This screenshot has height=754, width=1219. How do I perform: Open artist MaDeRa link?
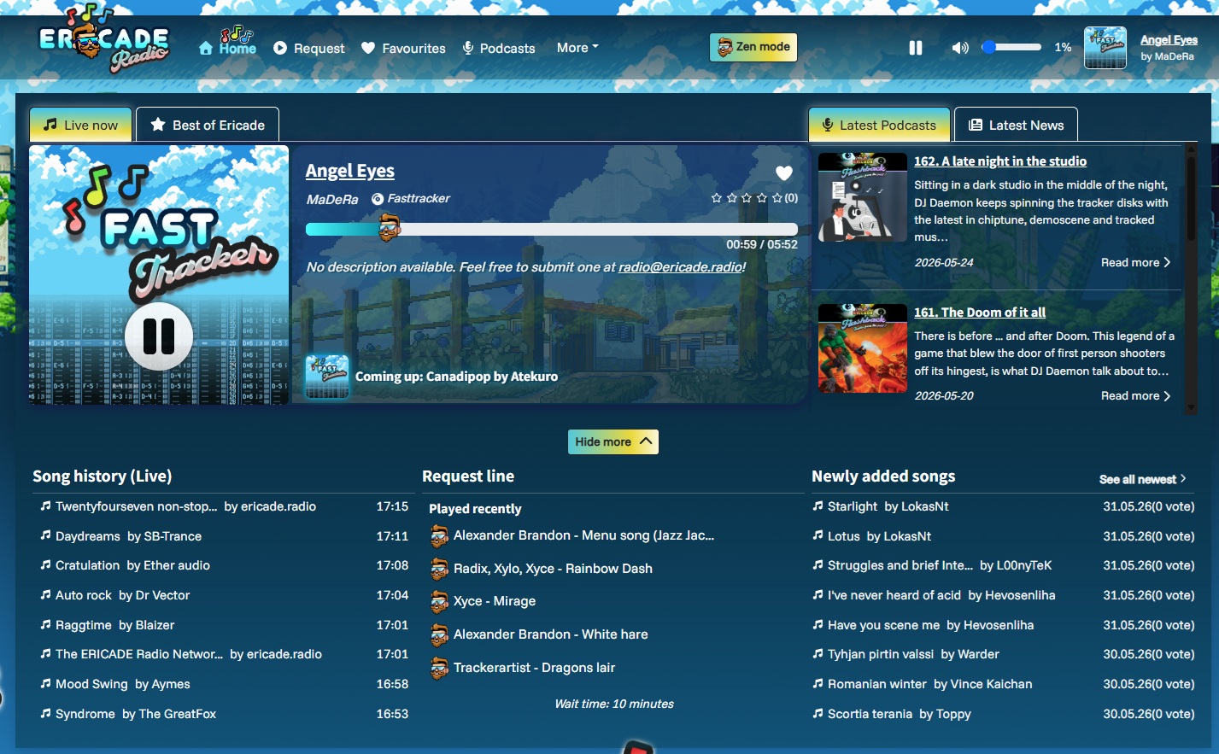coord(332,199)
